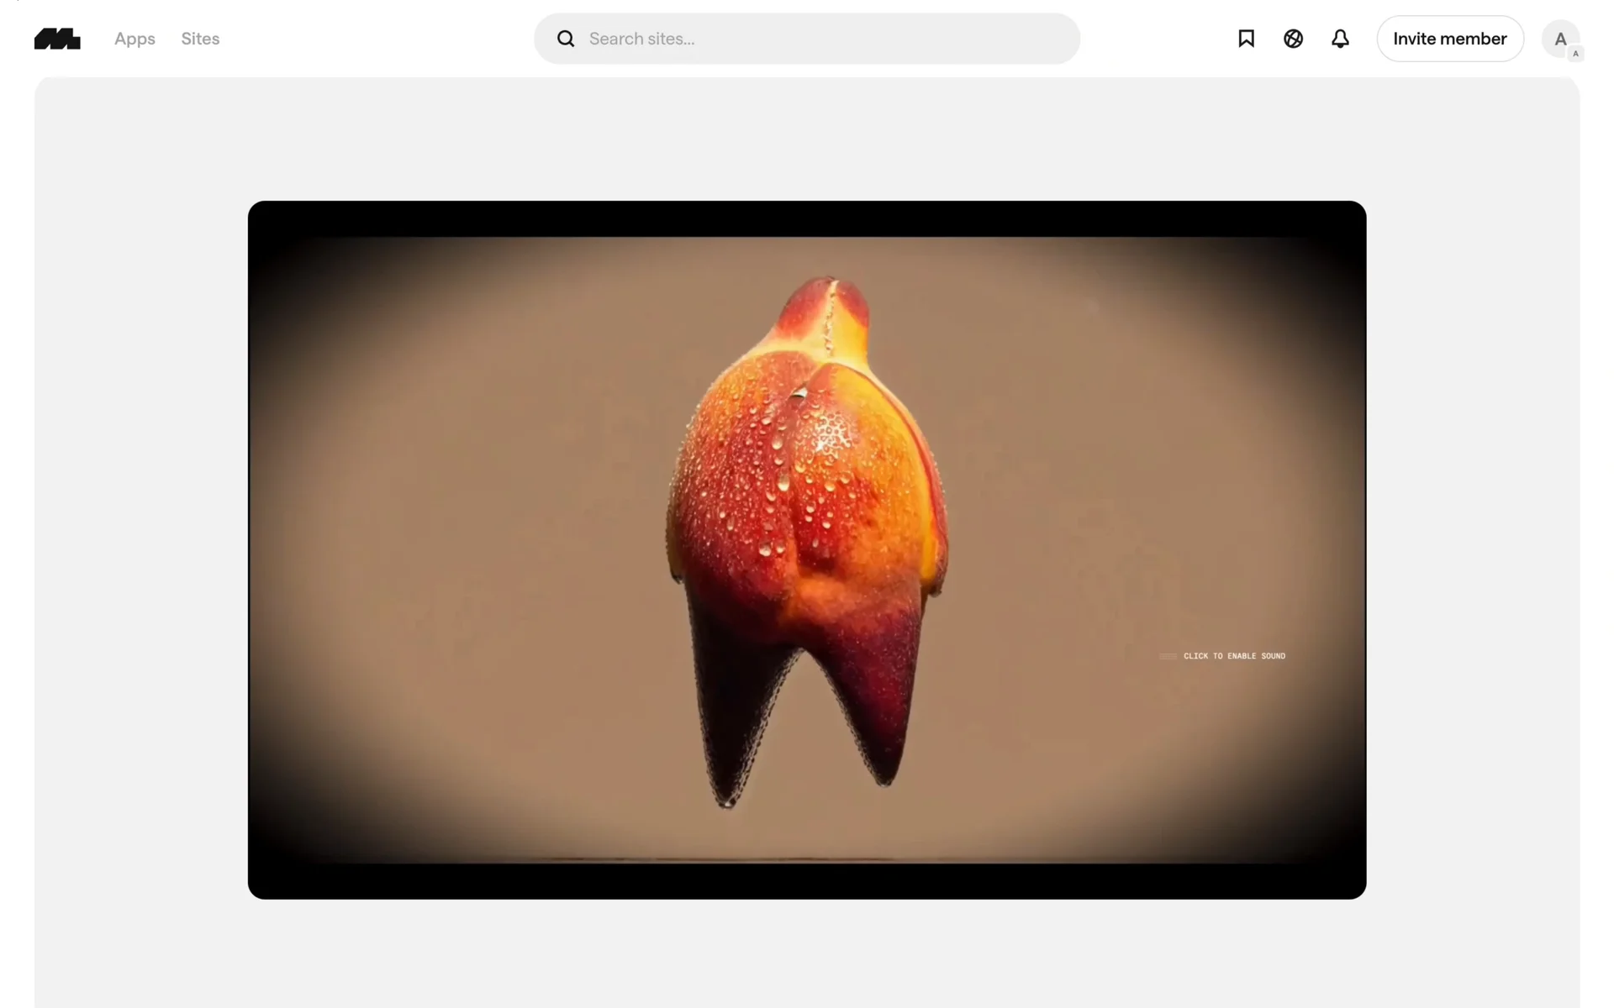Click the black bottom edge of preview
The height and width of the screenshot is (1008, 1614).
(x=807, y=882)
